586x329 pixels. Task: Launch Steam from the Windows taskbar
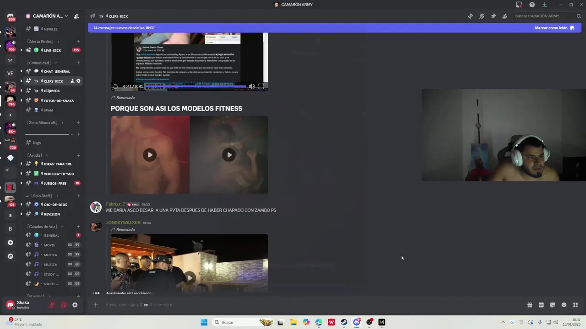coord(344,322)
